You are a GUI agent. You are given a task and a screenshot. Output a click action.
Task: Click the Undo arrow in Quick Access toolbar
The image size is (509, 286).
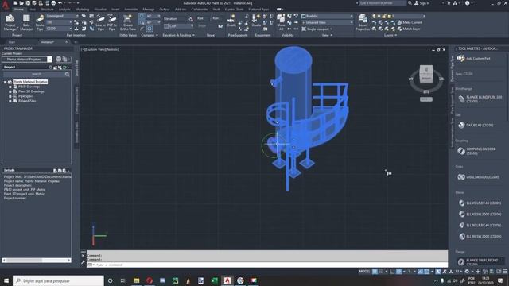[60, 3]
